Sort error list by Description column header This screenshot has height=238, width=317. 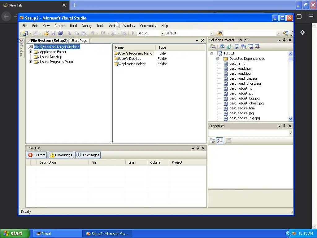coord(62,162)
